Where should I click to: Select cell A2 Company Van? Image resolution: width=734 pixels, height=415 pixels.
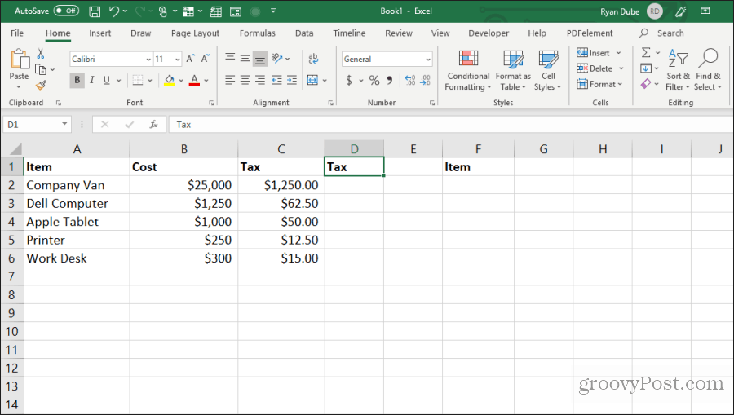tap(77, 185)
